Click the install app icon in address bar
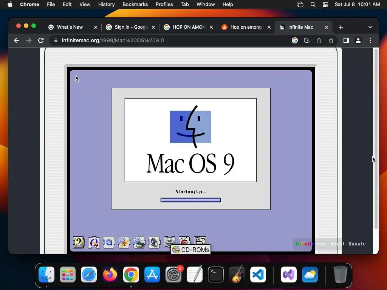Screen dimensions: 387x290 (307, 40)
